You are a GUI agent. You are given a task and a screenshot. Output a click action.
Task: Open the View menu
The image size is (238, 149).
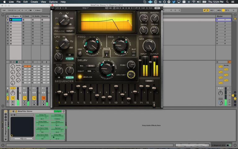tap(43, 2)
